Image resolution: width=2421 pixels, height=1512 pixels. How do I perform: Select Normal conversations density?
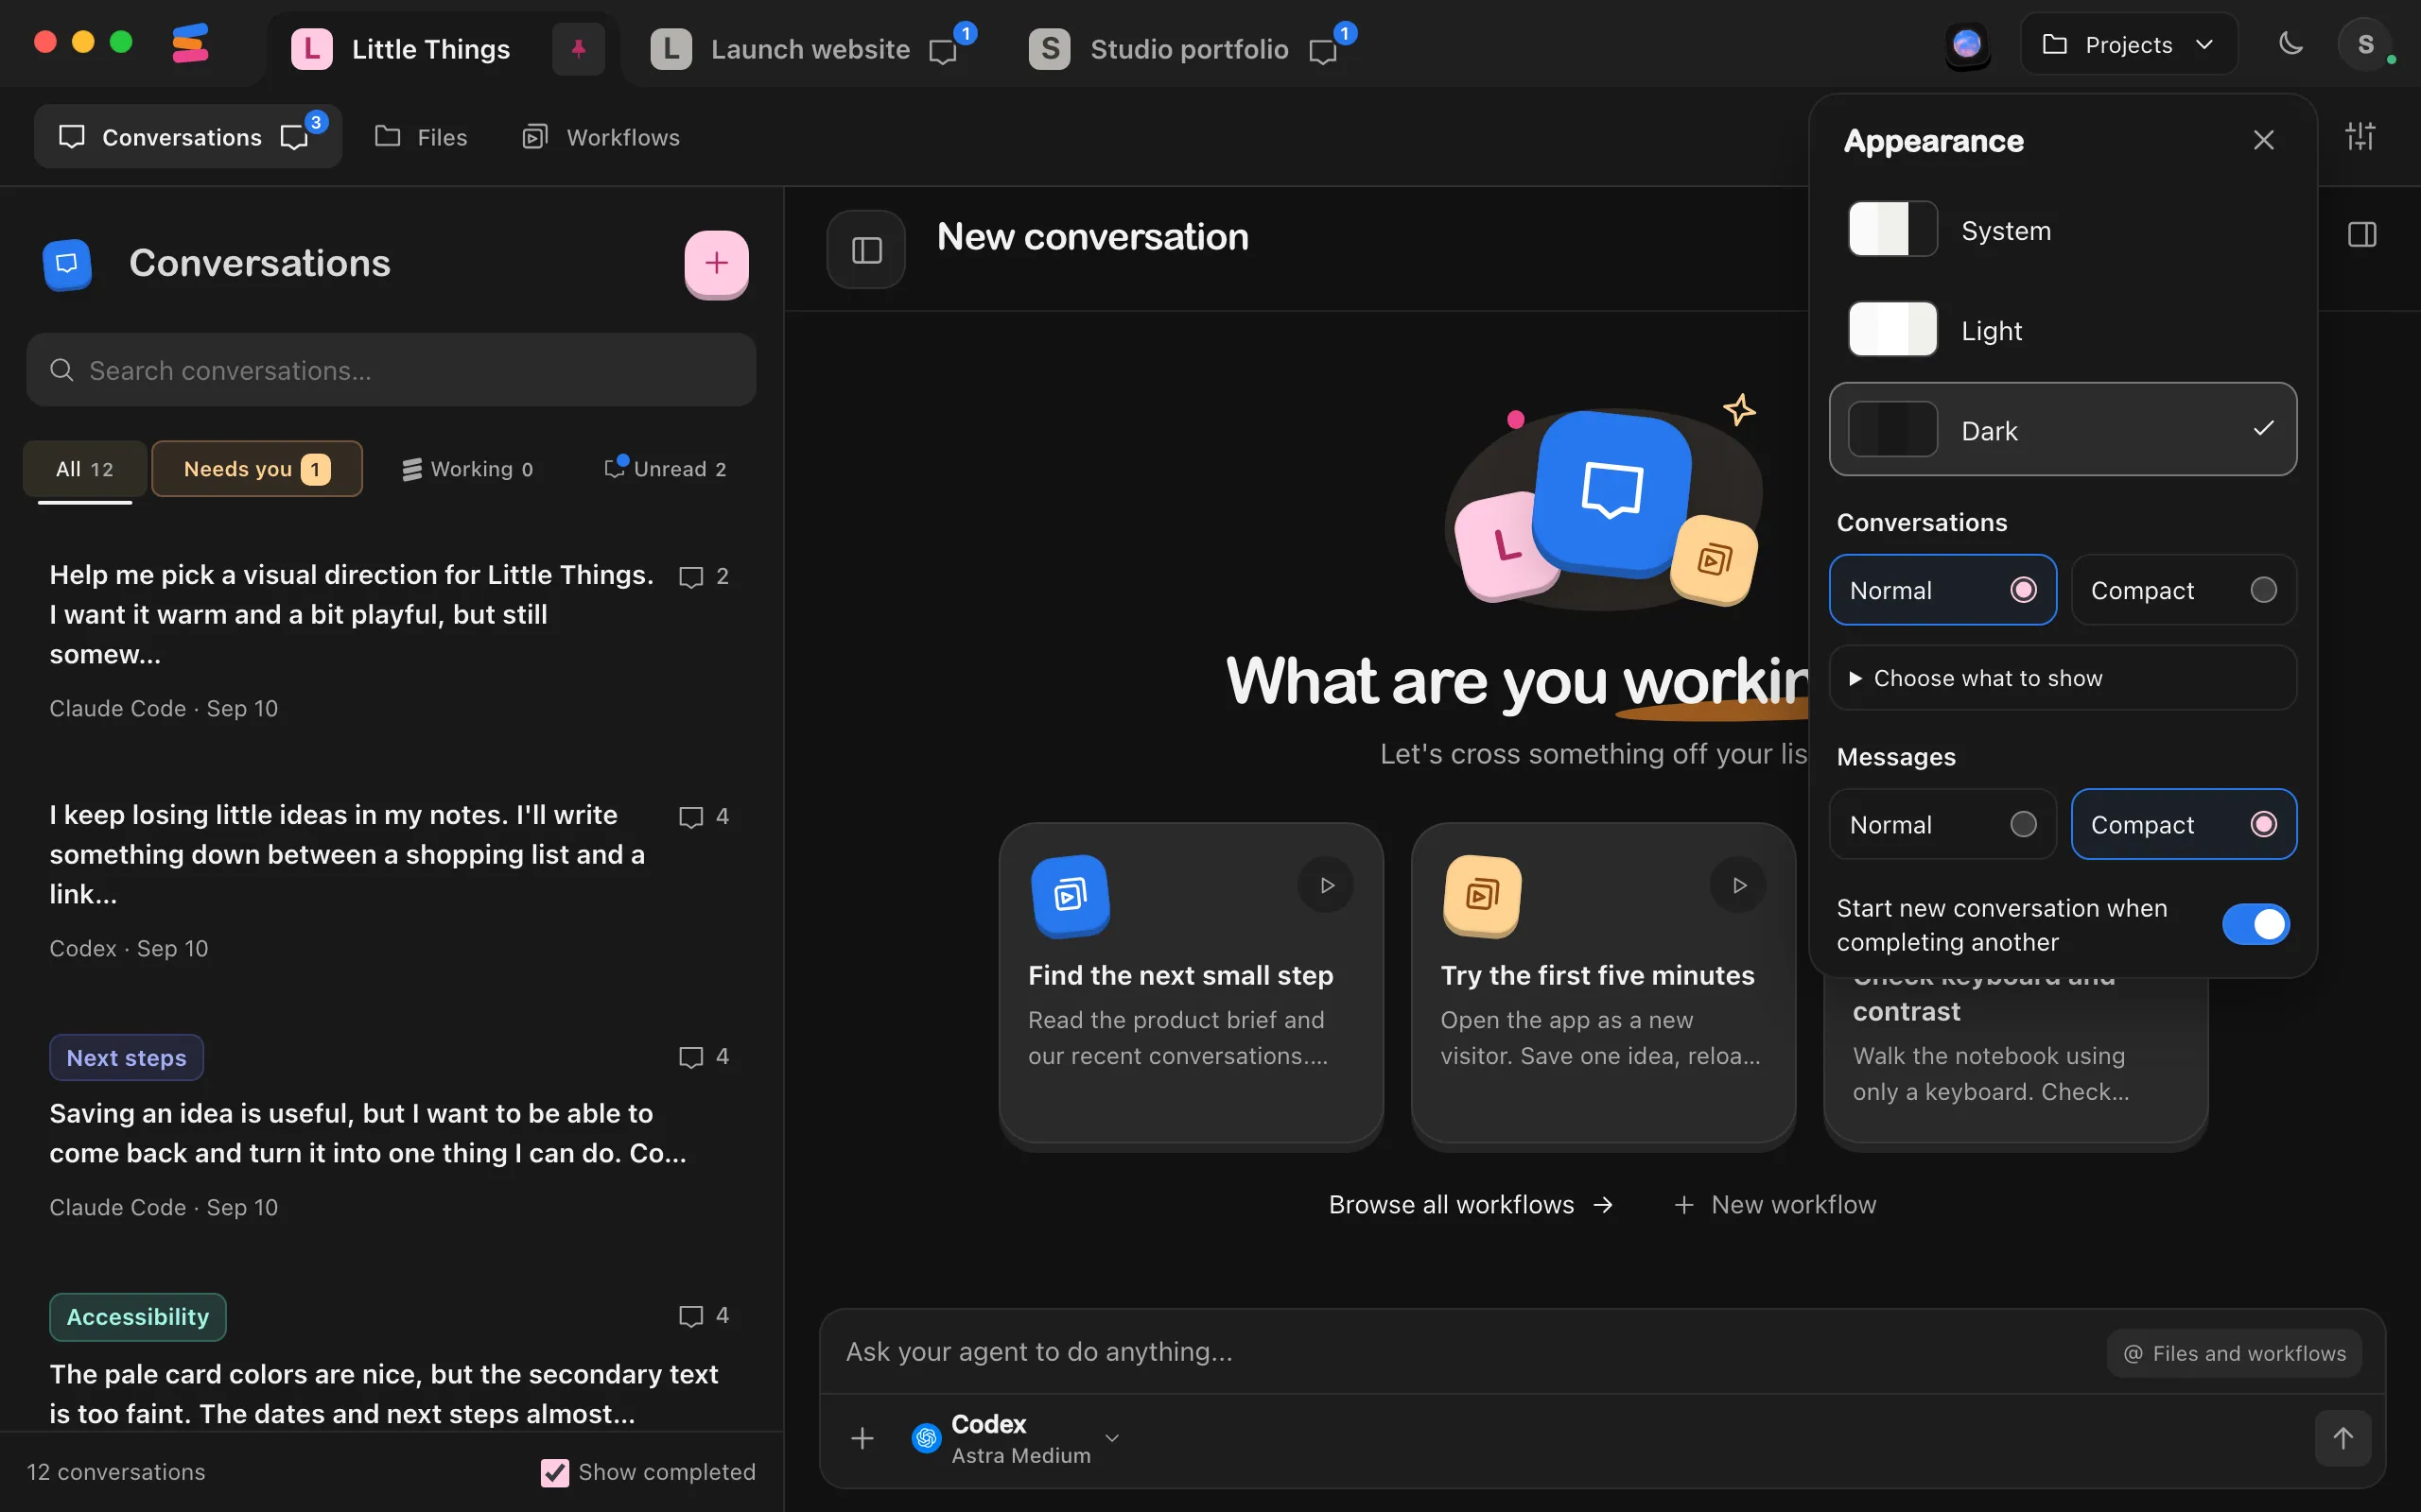click(x=1942, y=590)
